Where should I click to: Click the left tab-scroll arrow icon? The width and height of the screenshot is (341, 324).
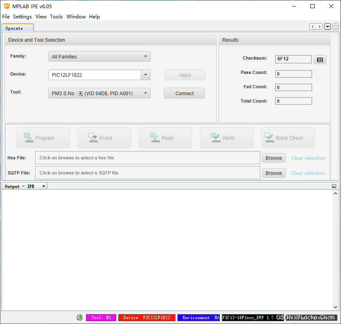pyautogui.click(x=312, y=26)
